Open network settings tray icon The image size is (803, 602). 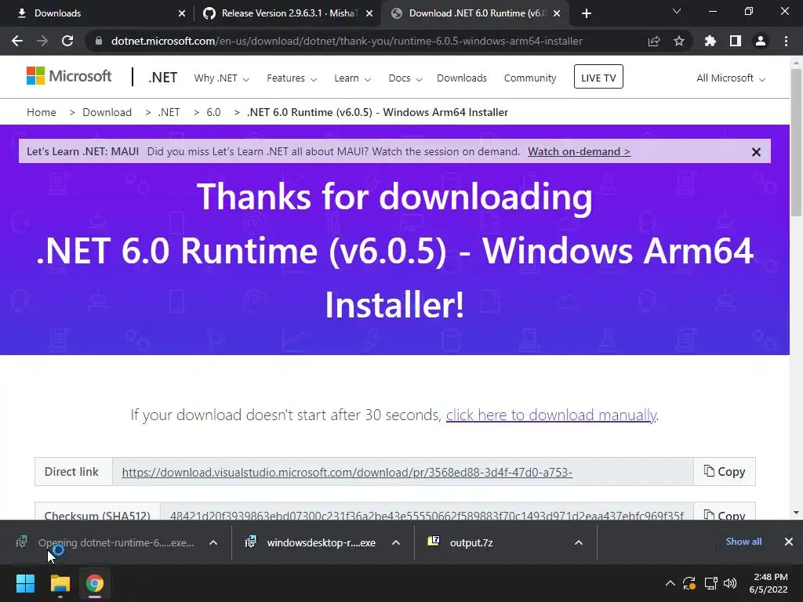(x=710, y=583)
